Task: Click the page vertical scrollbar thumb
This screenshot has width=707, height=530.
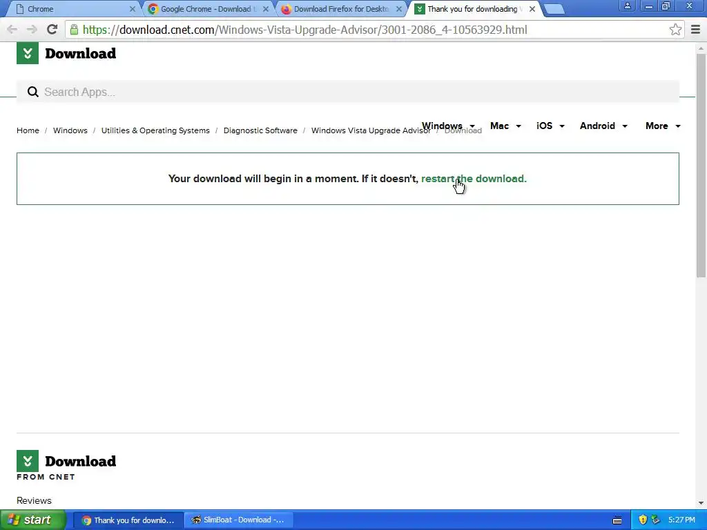Action: pos(701,166)
